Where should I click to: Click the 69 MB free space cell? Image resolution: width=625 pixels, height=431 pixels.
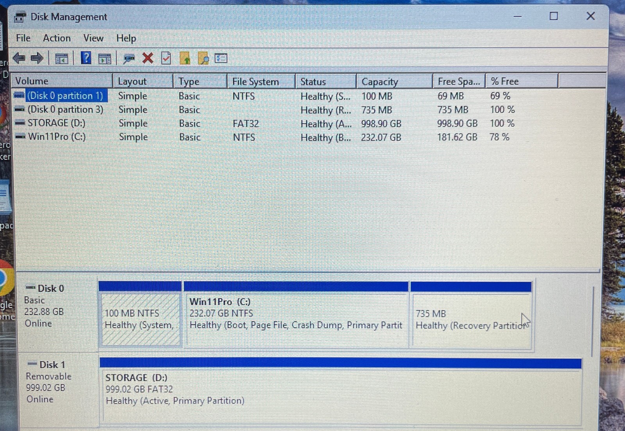tap(451, 96)
